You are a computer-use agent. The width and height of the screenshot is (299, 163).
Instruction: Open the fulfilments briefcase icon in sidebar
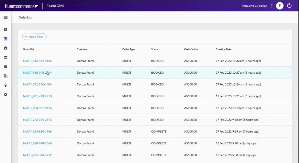[6, 48]
